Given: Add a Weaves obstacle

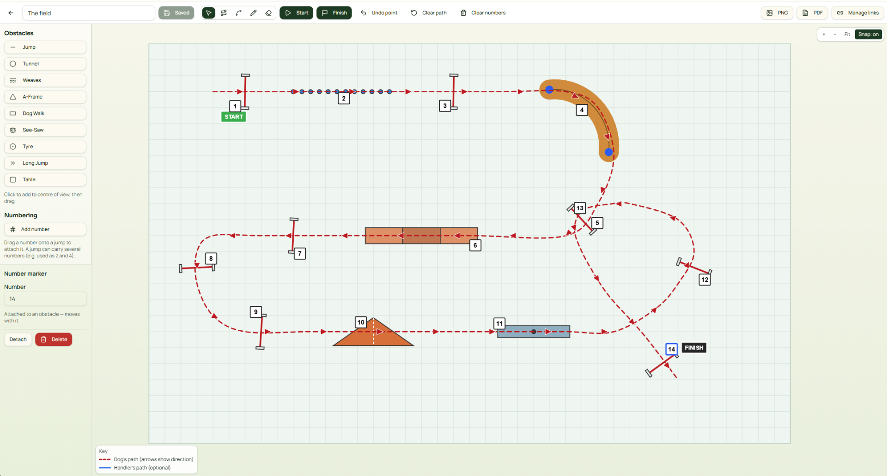Looking at the screenshot, I should tap(45, 80).
